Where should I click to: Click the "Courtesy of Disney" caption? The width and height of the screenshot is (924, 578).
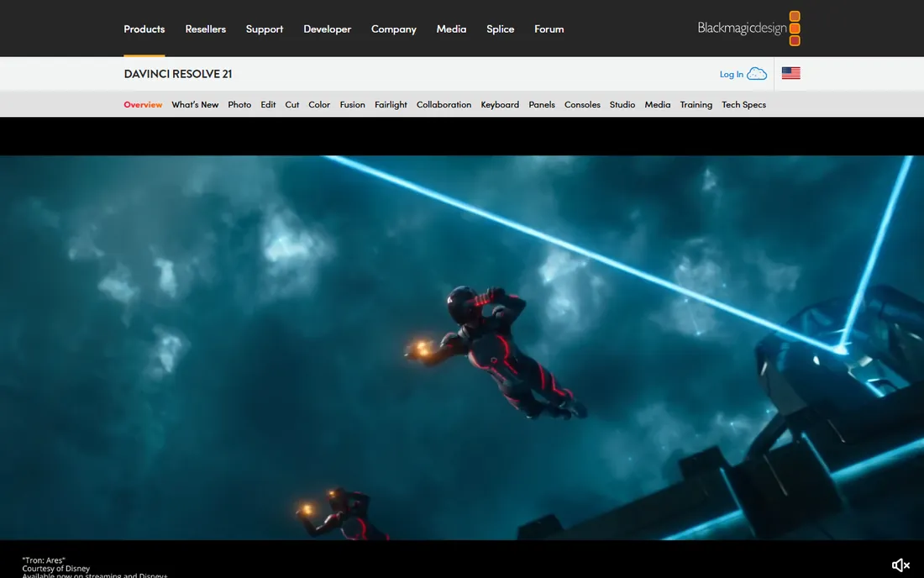tap(56, 569)
